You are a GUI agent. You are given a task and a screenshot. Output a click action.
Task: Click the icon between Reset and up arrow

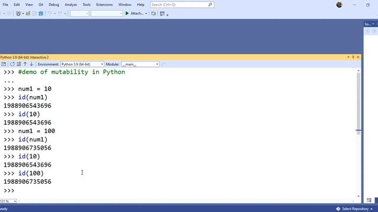pyautogui.click(x=19, y=64)
